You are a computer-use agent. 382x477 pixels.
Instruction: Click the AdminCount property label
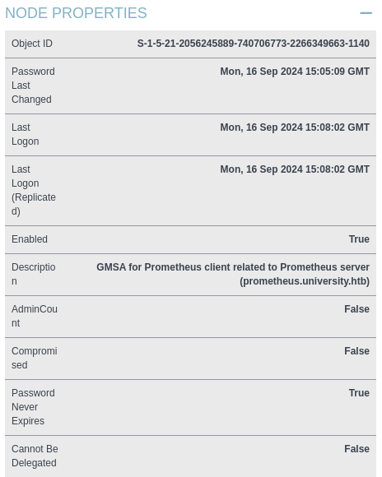point(35,317)
